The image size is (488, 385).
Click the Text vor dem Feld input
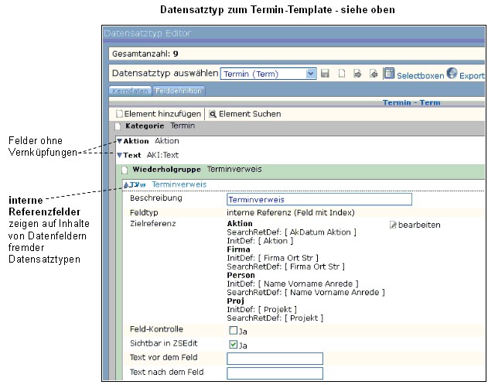tap(275, 359)
